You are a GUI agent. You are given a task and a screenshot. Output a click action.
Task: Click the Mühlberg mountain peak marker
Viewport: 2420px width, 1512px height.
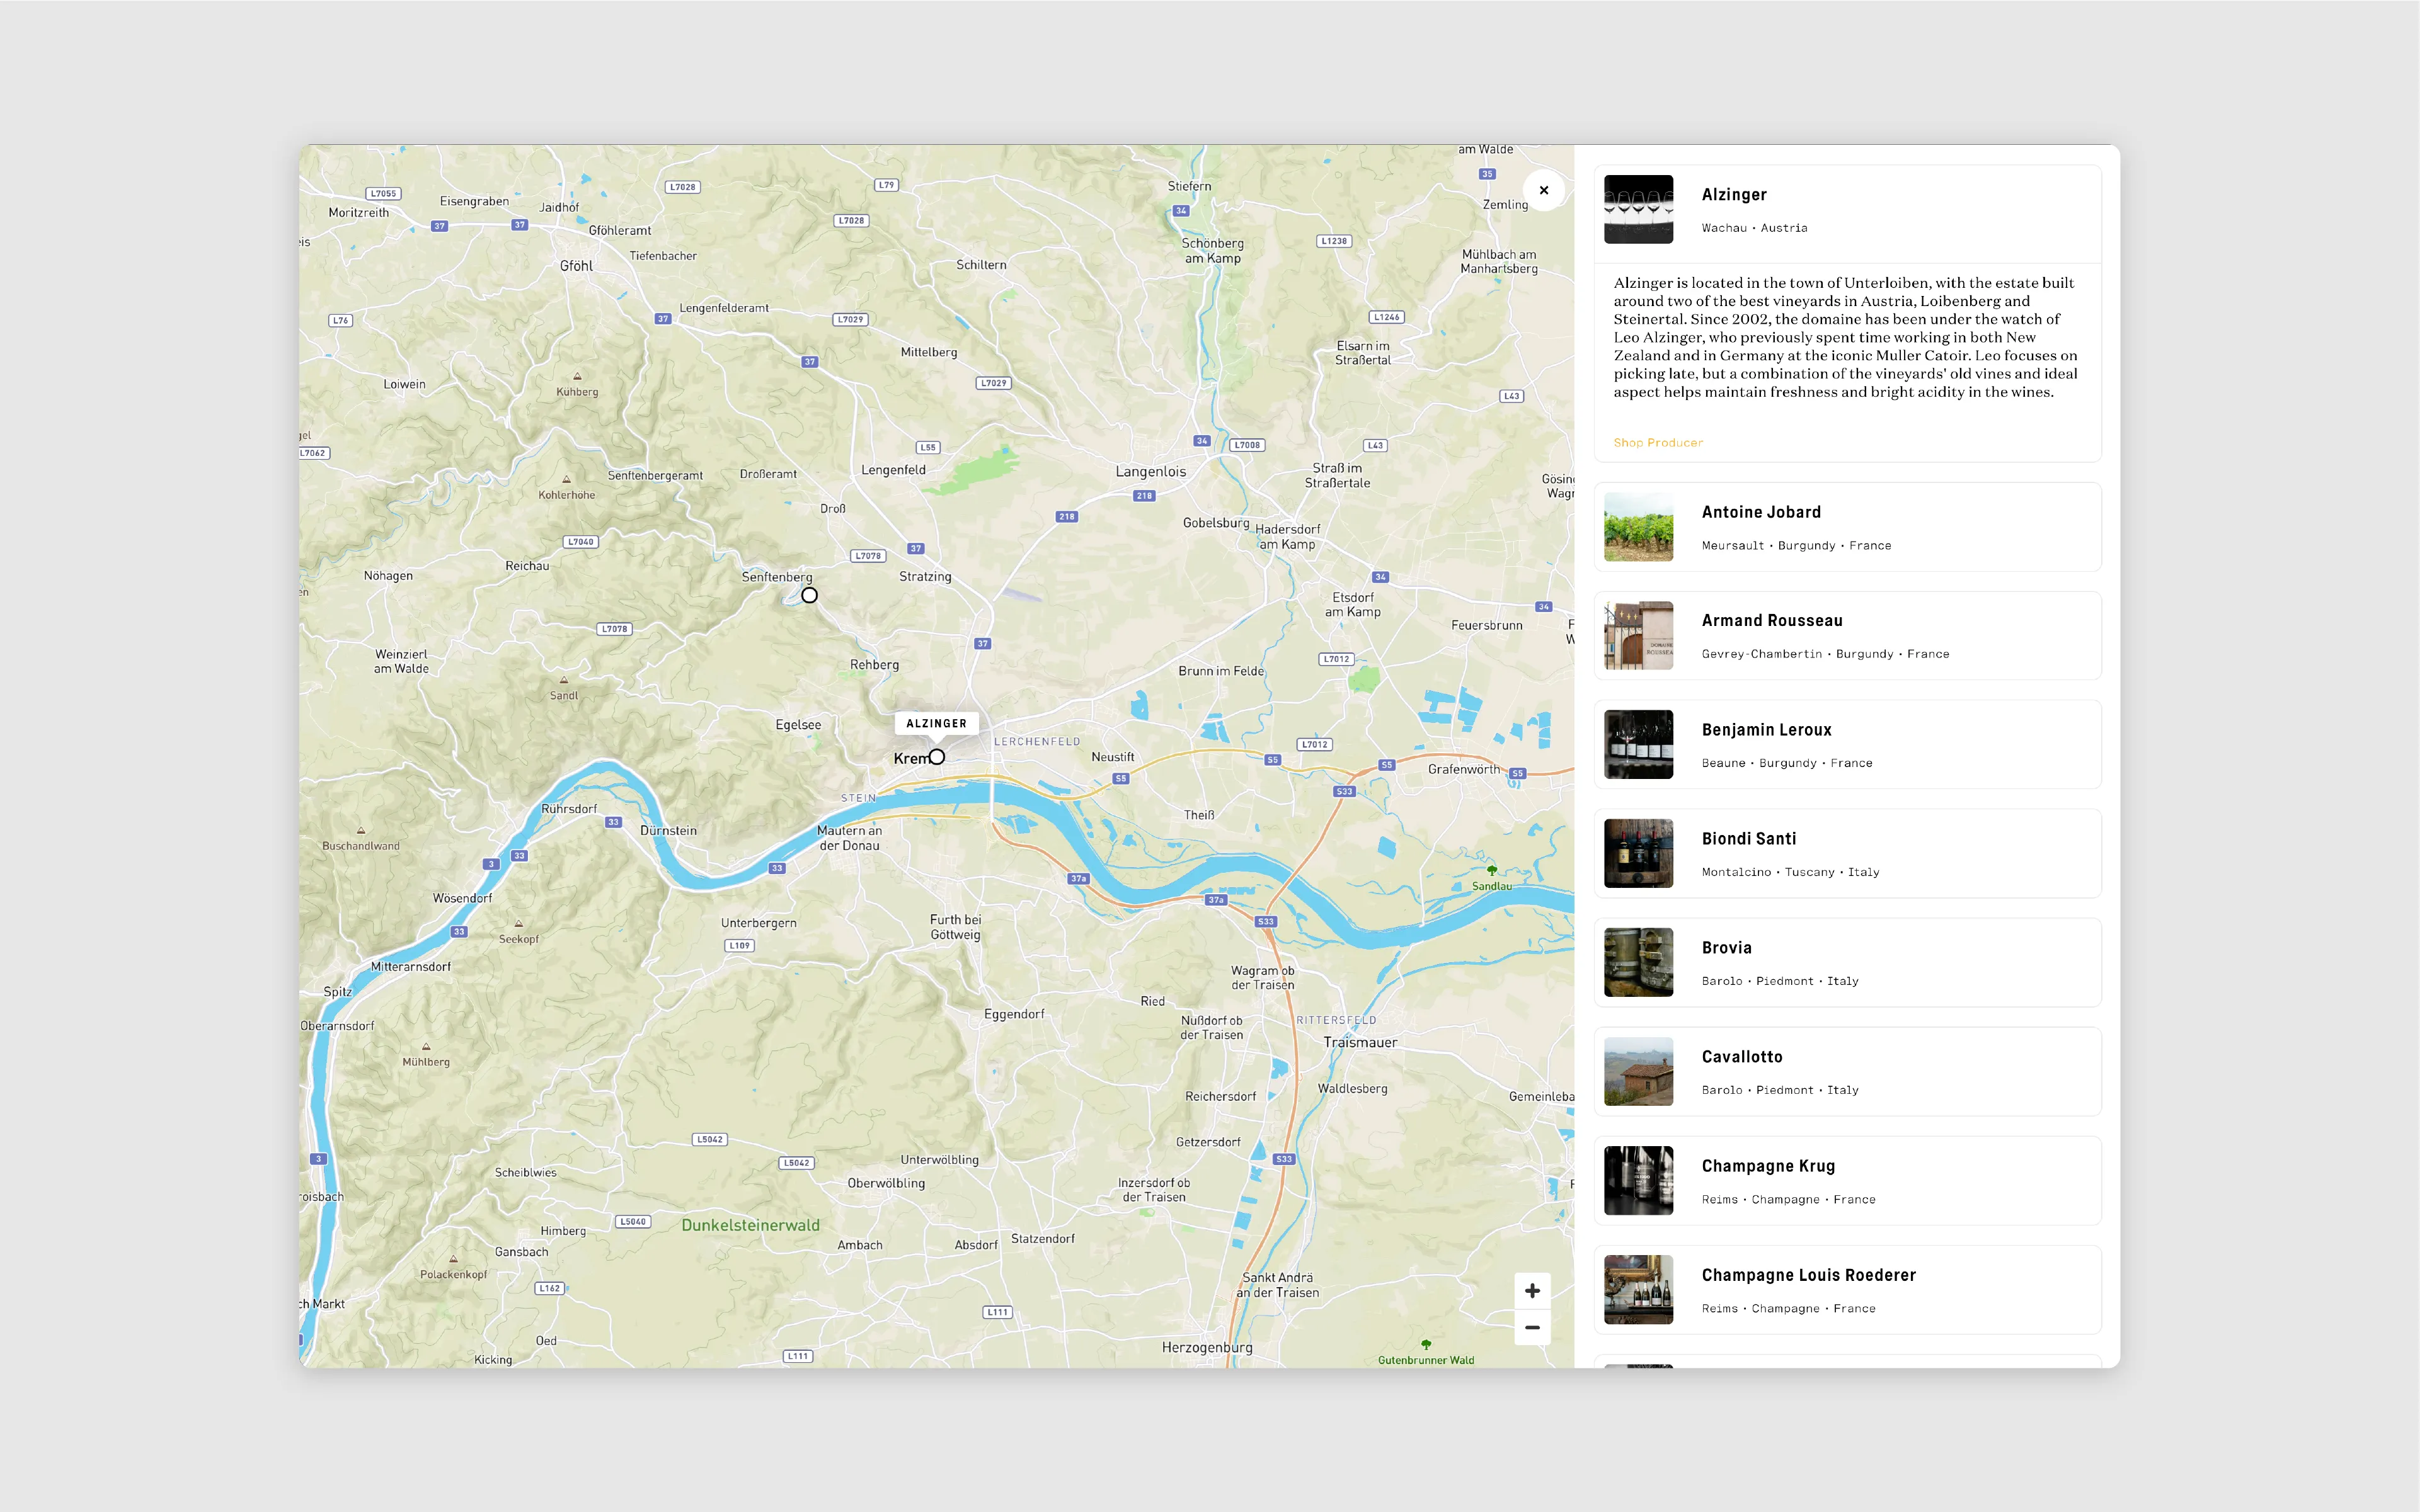(x=426, y=1046)
